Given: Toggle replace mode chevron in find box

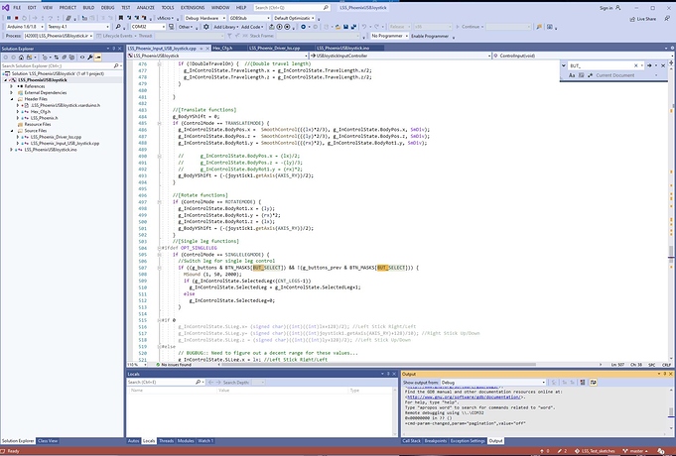Looking at the screenshot, I should click(564, 65).
